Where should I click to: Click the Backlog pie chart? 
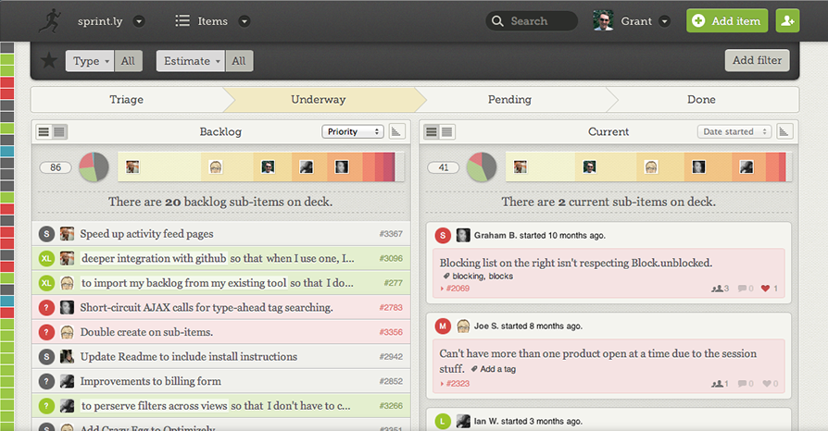94,167
